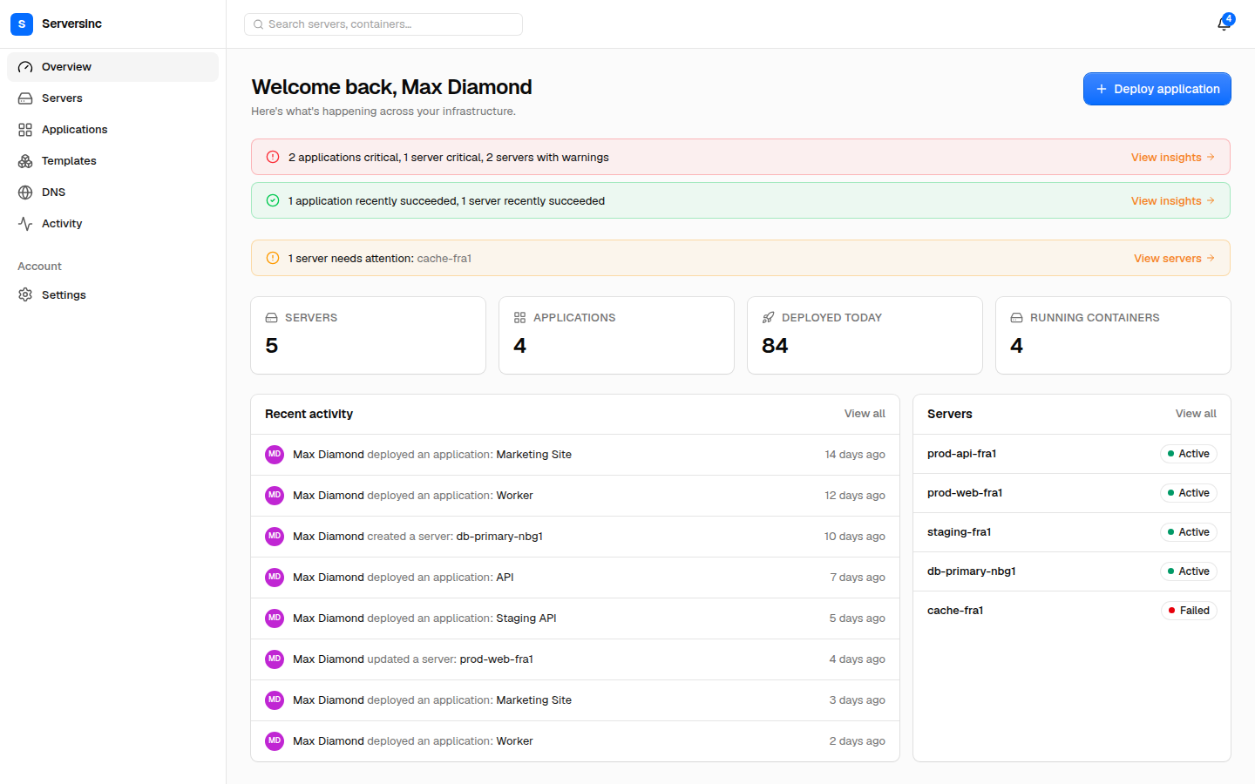Click View servers link for cache-fra1

[1174, 259]
